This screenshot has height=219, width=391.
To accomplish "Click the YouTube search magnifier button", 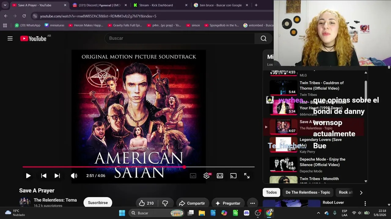I will 263,38.
